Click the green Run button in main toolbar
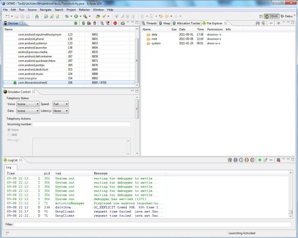Screen dimensions: 298x238 [x=76, y=16]
